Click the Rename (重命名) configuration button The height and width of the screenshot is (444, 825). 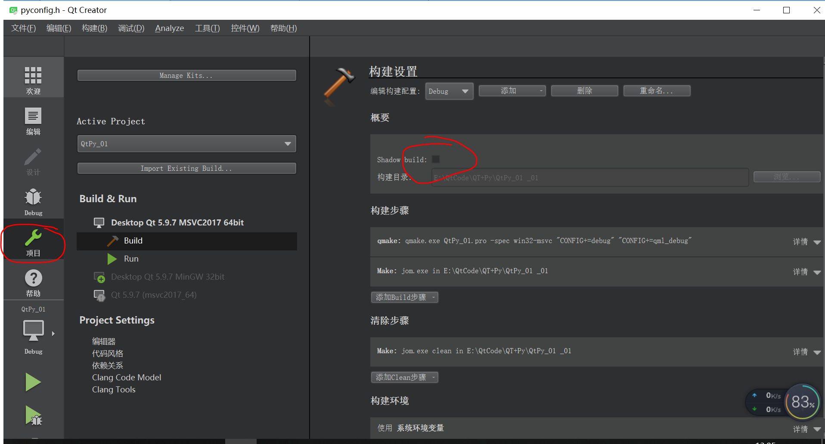(657, 91)
